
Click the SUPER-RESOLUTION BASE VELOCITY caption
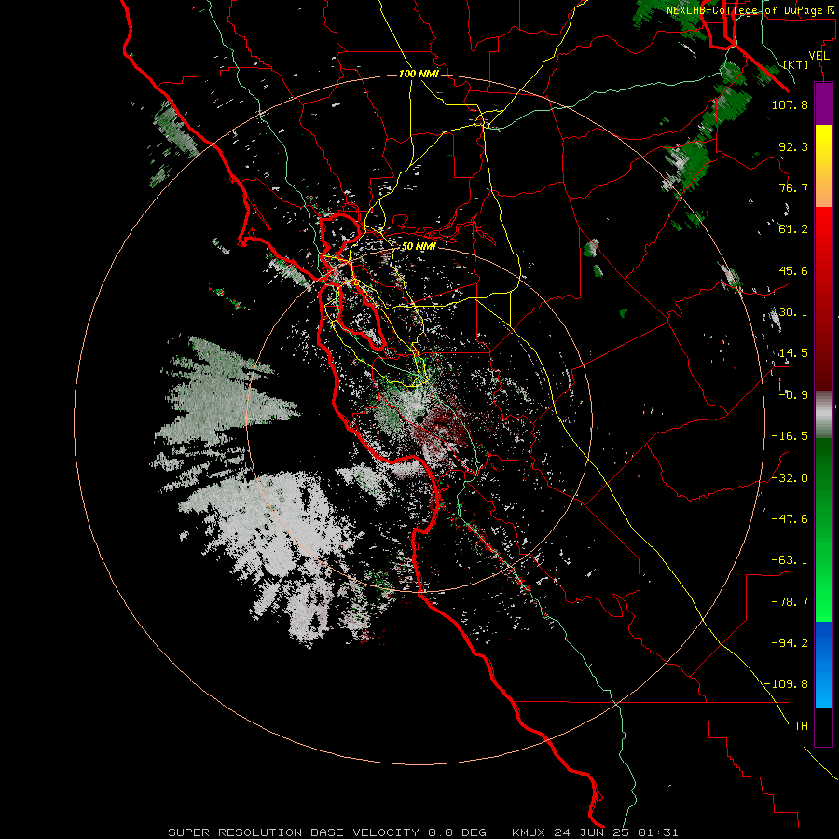point(294,832)
